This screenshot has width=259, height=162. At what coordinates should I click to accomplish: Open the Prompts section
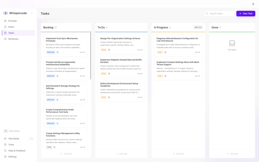point(12,21)
